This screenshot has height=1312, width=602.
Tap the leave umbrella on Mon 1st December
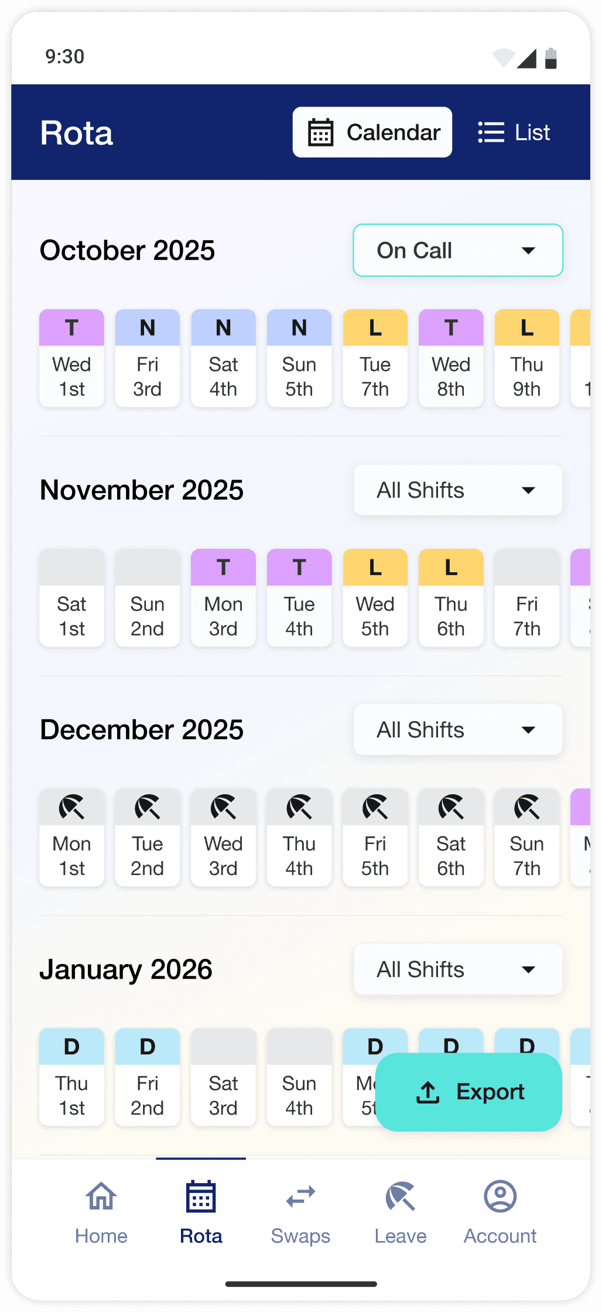(x=71, y=807)
